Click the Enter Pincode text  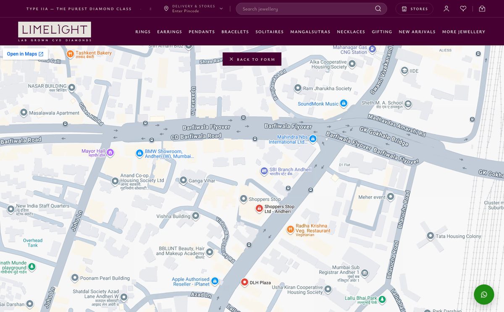click(x=186, y=11)
